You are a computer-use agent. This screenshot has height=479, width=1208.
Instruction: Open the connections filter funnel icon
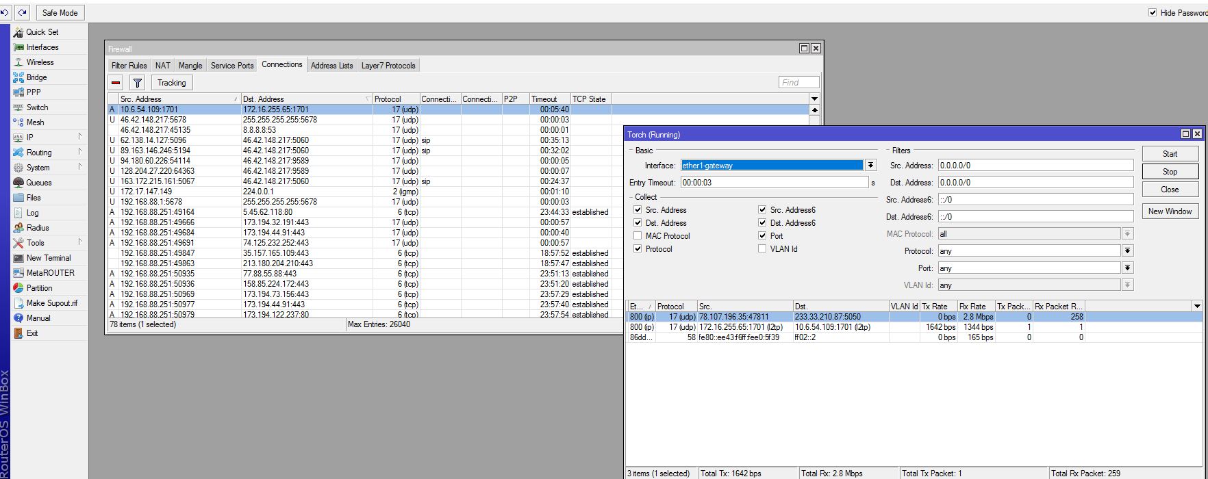(x=138, y=83)
